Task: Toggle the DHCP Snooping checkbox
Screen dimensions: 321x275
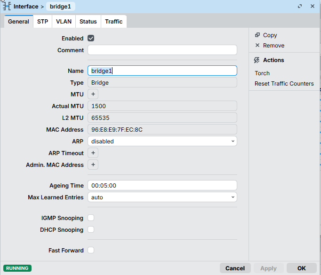Action: [x=91, y=229]
